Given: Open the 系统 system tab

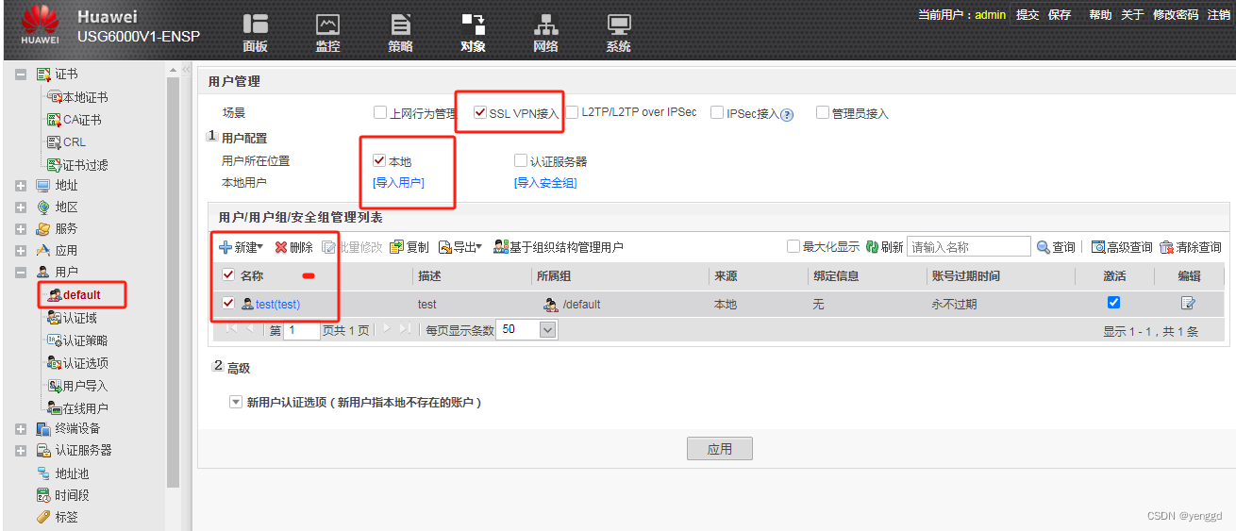Looking at the screenshot, I should pyautogui.click(x=618, y=32).
